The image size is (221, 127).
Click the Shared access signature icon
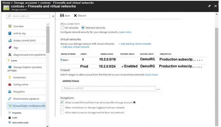[x=10, y=99]
